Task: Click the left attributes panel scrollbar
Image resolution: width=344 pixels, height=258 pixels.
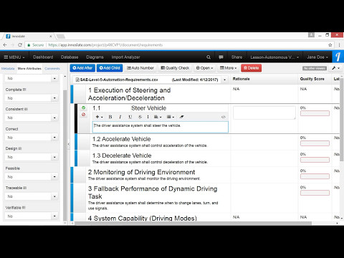Action: [x=65, y=156]
